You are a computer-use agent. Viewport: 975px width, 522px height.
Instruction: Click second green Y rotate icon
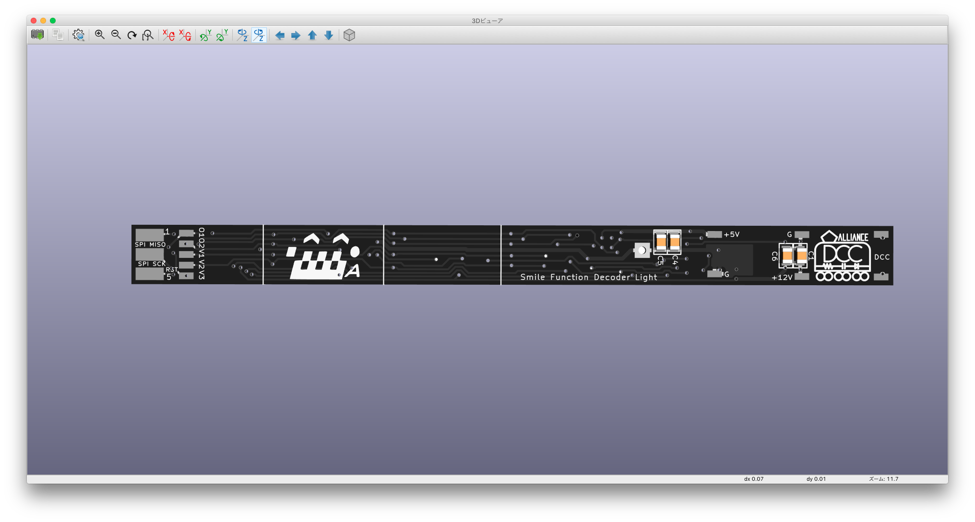tap(222, 35)
